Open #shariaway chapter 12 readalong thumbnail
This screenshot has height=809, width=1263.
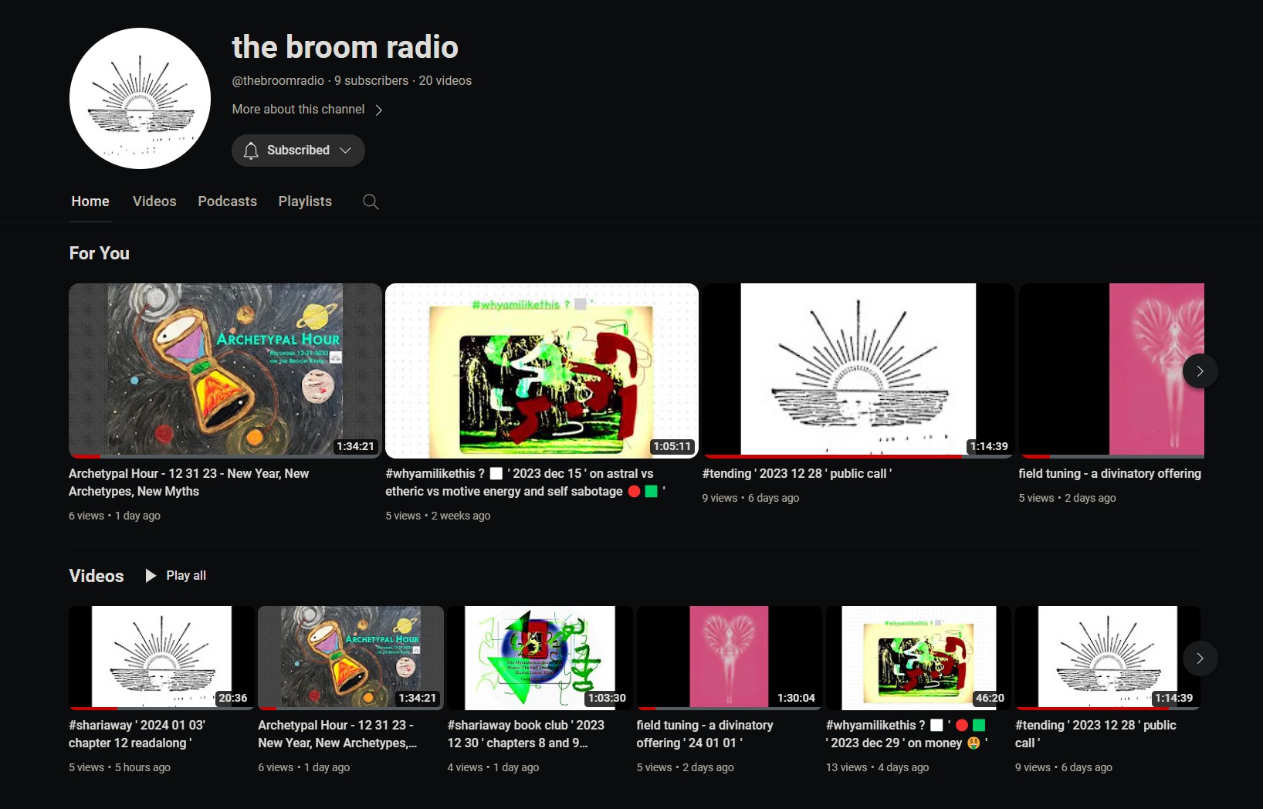coord(161,657)
